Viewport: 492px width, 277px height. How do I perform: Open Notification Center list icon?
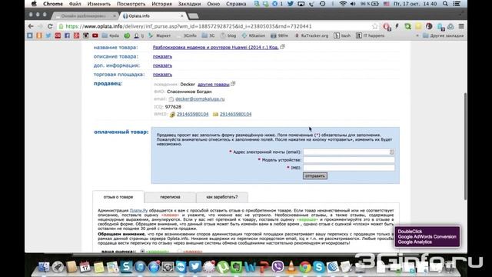457,4
